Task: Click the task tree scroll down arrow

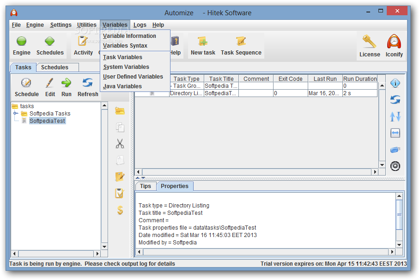Action: (104, 247)
